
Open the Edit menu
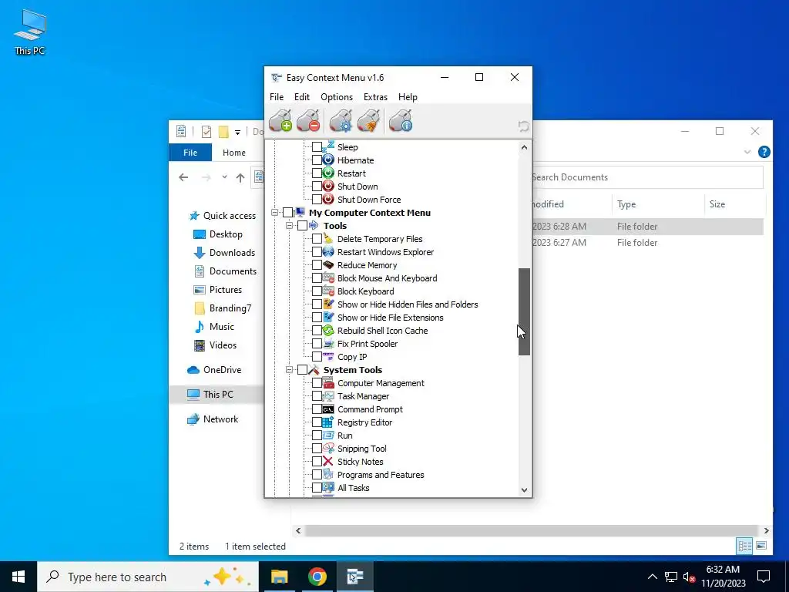coord(302,96)
